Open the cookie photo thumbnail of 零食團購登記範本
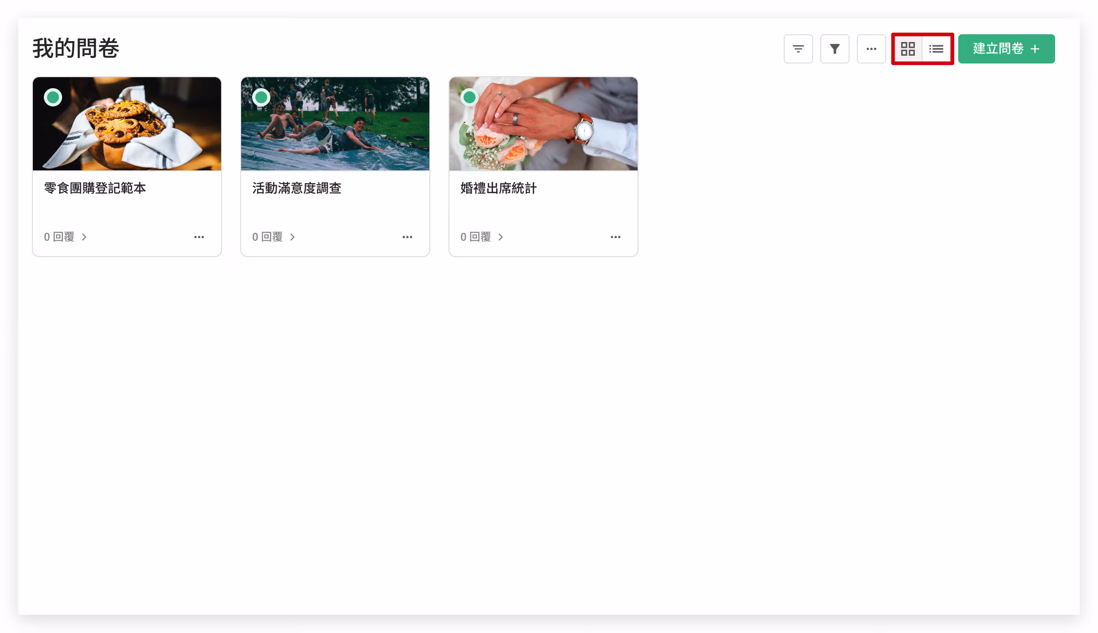The width and height of the screenshot is (1098, 633). click(x=127, y=124)
